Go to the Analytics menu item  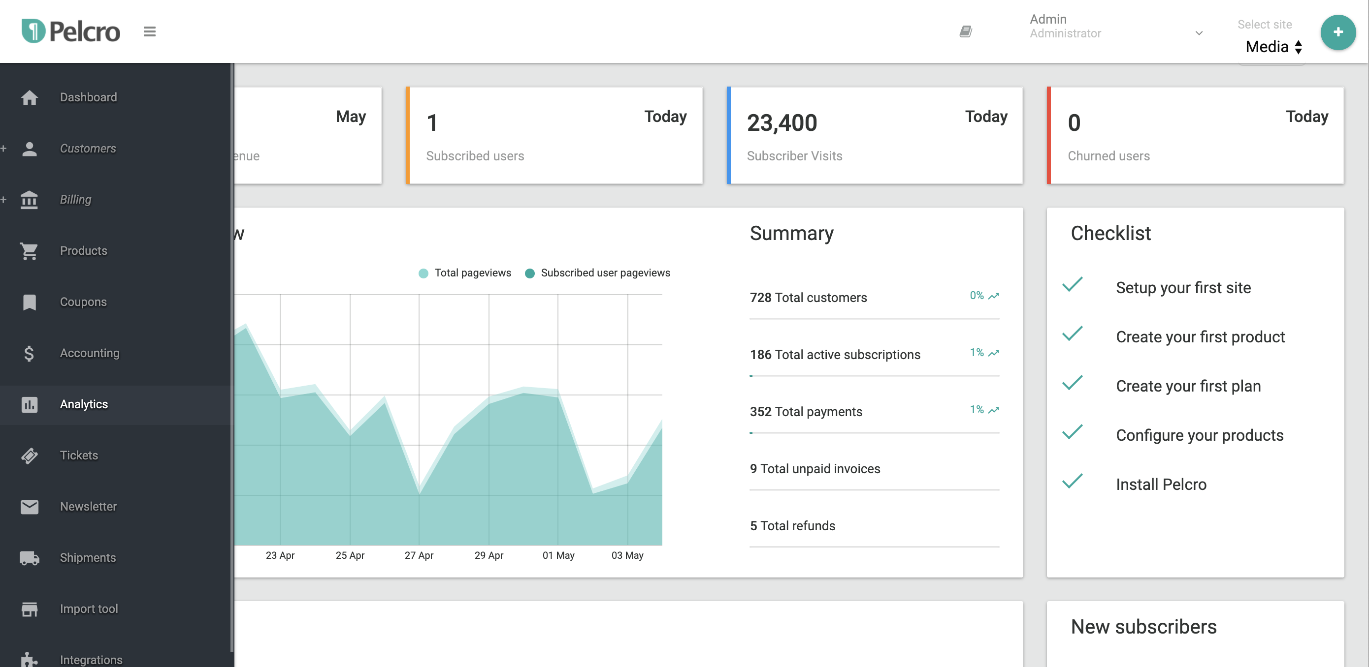[x=84, y=405]
